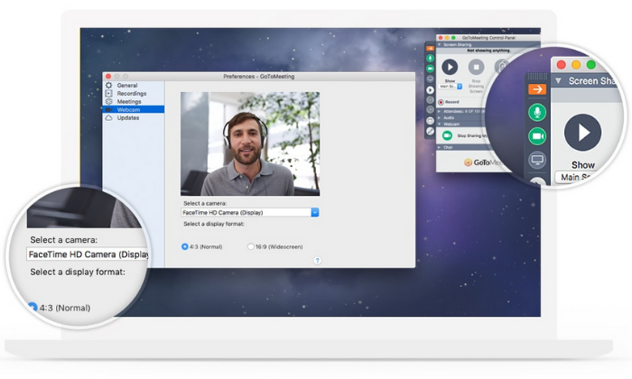Collapse panel with the enlarged orange arrow icon
Screen dimensions: 632x379
[537, 89]
